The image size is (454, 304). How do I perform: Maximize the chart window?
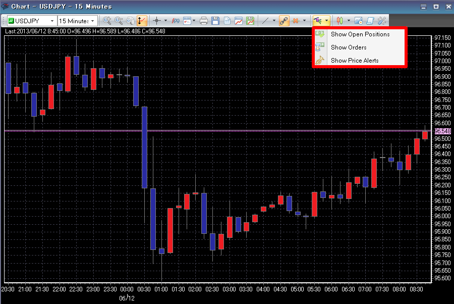point(436,7)
